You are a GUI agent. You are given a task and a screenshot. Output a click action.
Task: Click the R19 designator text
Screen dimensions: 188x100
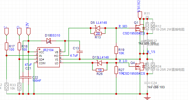(121, 50)
